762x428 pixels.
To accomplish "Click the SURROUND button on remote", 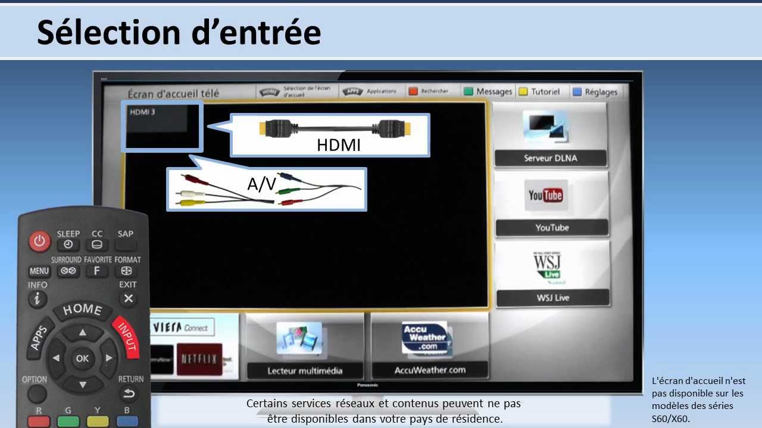I will coord(68,271).
